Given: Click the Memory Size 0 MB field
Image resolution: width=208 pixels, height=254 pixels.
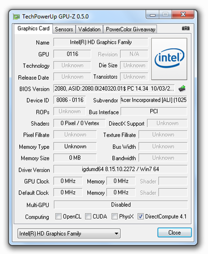Looking at the screenshot, I should click(75, 158).
